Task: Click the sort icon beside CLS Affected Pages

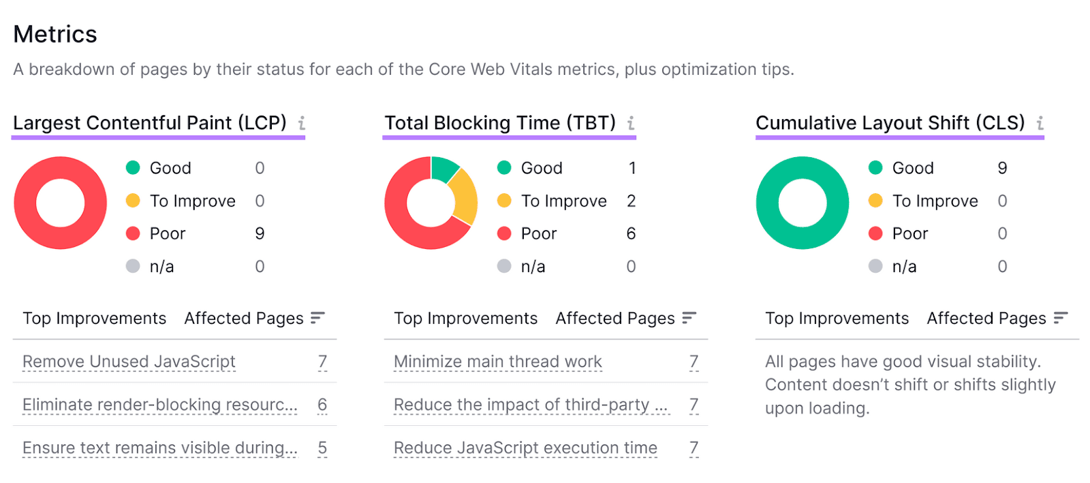Action: point(1060,318)
